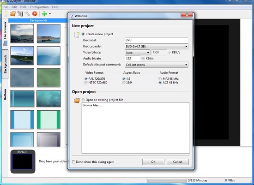Click the 8 MB/s status bar entry

tap(230, 180)
